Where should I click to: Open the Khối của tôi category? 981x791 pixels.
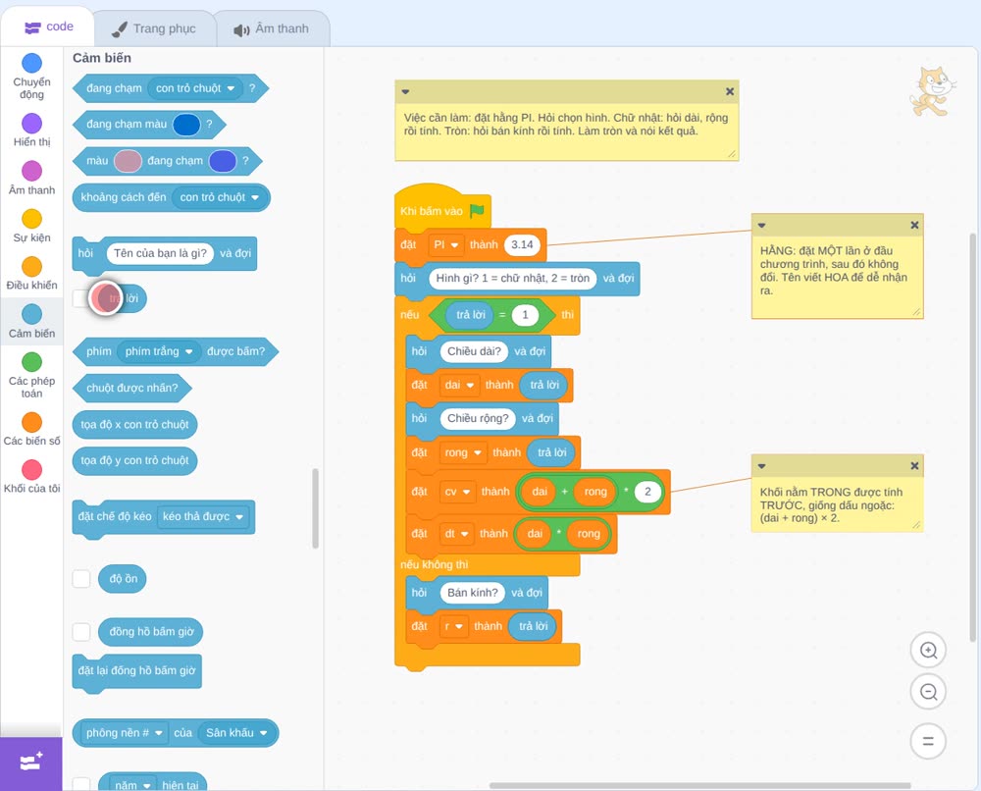coord(31,477)
